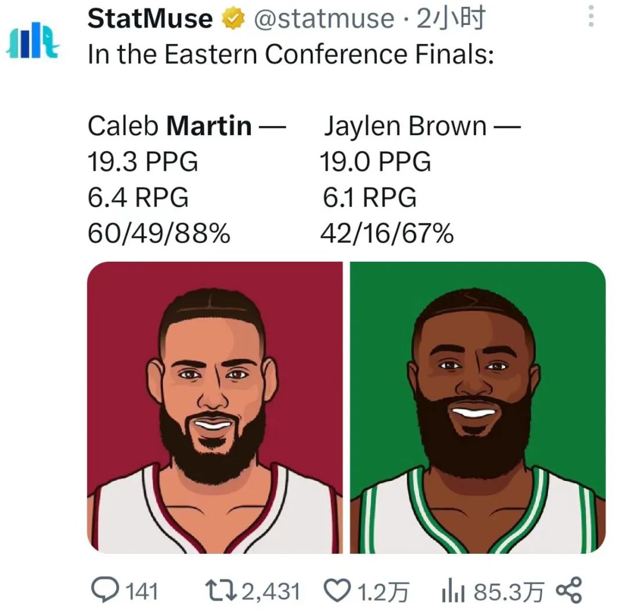The width and height of the screenshot is (627, 613).
Task: Open the StatMuse display name link
Action: coord(150,19)
